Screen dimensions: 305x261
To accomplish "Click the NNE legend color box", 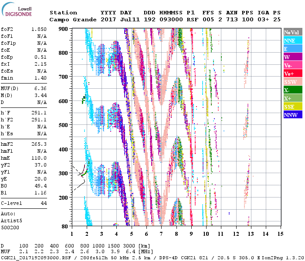I will [x=292, y=40].
